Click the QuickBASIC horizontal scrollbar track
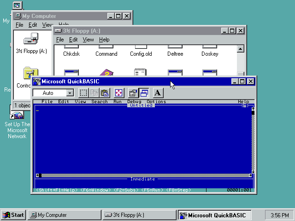 pyautogui.click(x=145, y=175)
